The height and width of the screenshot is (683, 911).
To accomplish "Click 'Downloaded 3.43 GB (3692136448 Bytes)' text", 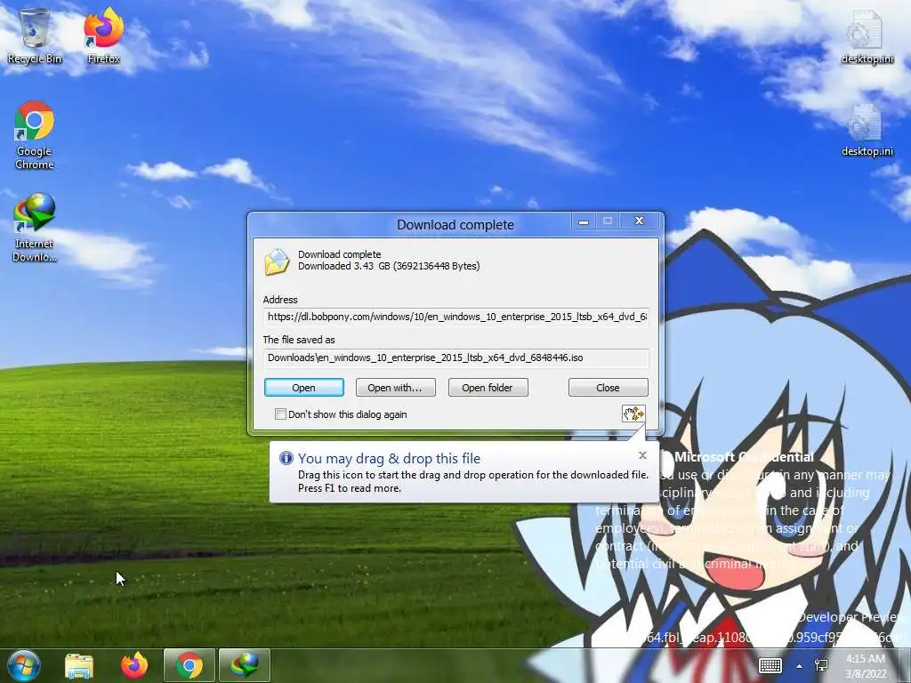I will click(389, 266).
